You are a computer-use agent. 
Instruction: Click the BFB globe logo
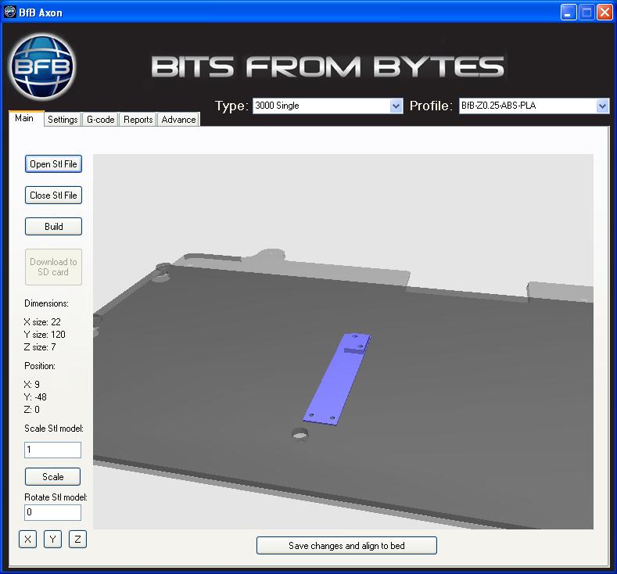tap(42, 67)
